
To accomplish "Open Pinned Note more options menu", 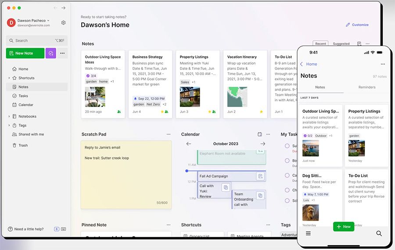I will coord(169,225).
